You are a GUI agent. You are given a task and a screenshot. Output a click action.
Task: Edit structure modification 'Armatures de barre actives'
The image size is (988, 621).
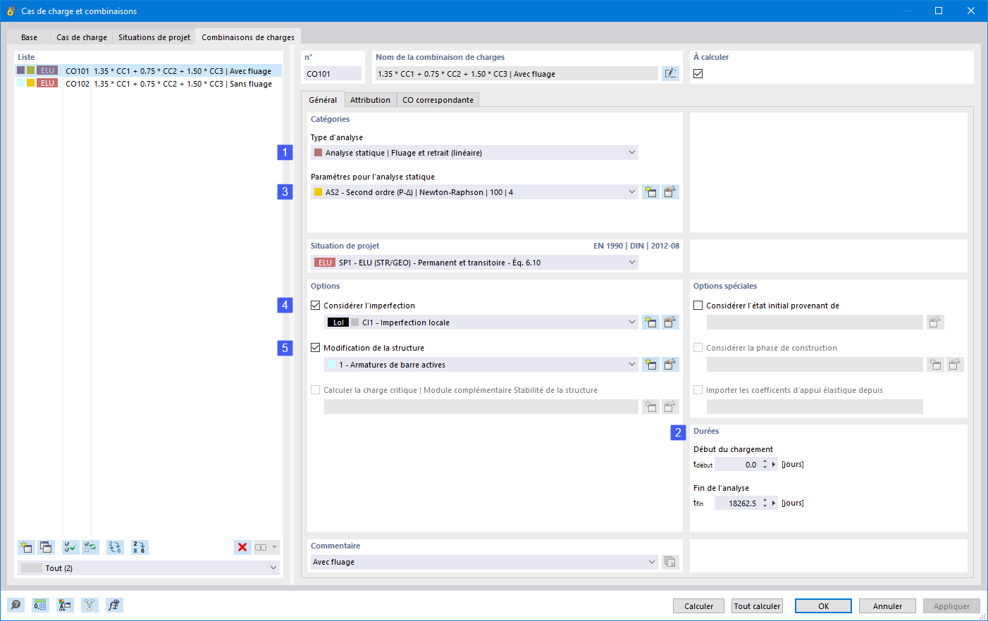coord(670,365)
